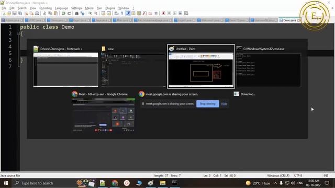Open the notification center icon

pos(327,183)
